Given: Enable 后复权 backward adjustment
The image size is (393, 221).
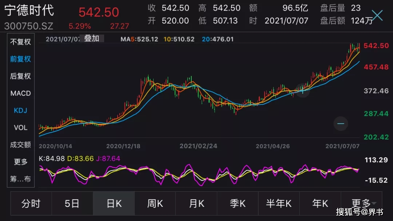Looking at the screenshot, I should coord(20,76).
